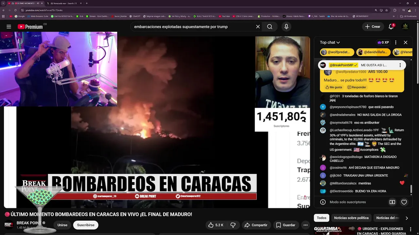Select Noticias sobre política chip
This screenshot has height=235, width=419.
pyautogui.click(x=351, y=218)
